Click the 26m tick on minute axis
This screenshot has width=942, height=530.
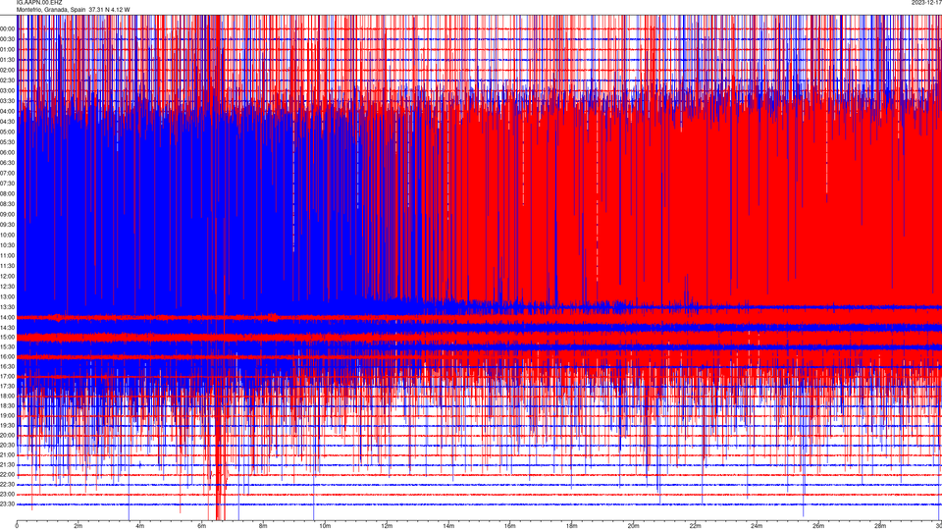pyautogui.click(x=818, y=526)
